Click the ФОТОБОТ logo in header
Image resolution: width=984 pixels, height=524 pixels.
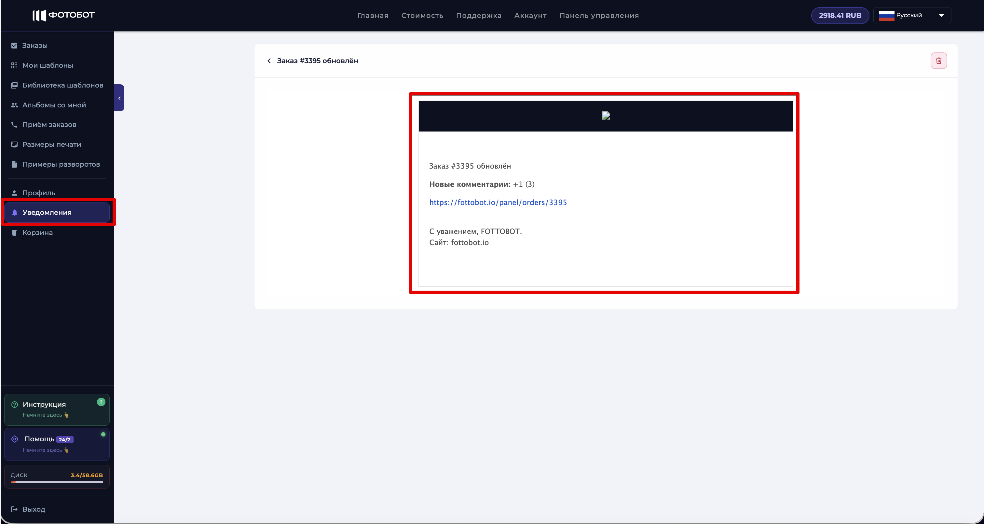pyautogui.click(x=63, y=15)
